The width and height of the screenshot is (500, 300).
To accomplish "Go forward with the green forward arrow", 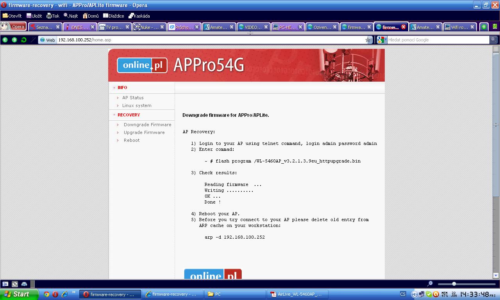I will [14, 40].
